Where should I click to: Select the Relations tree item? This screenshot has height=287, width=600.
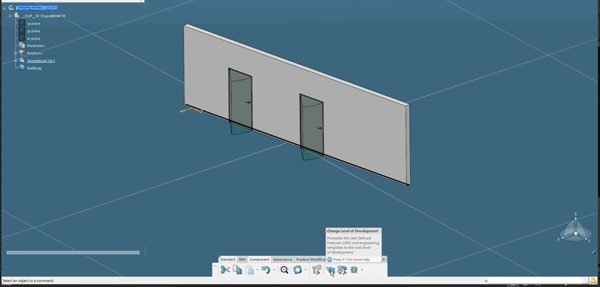34,53
